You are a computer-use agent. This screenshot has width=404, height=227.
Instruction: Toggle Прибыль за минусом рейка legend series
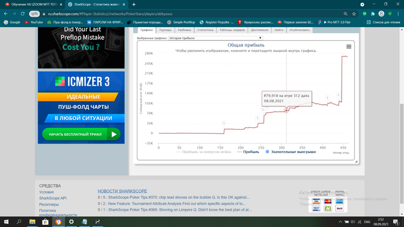pos(204,152)
